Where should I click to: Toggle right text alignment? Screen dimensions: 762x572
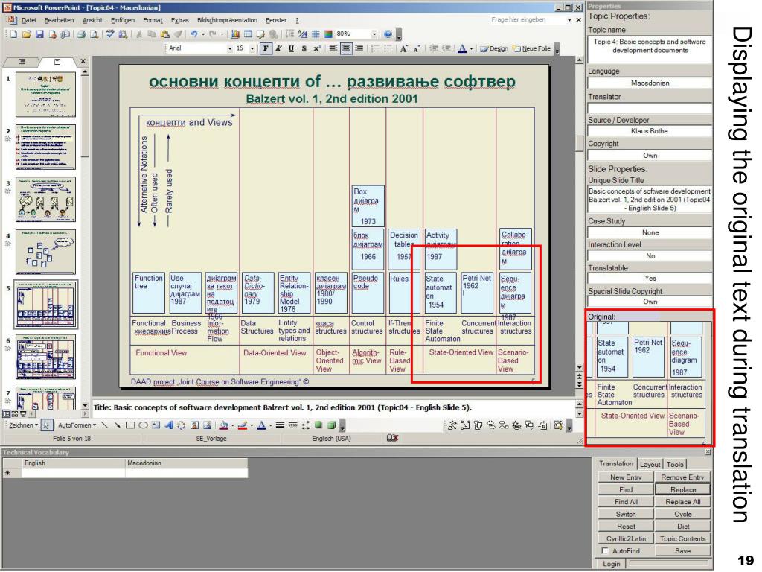359,48
